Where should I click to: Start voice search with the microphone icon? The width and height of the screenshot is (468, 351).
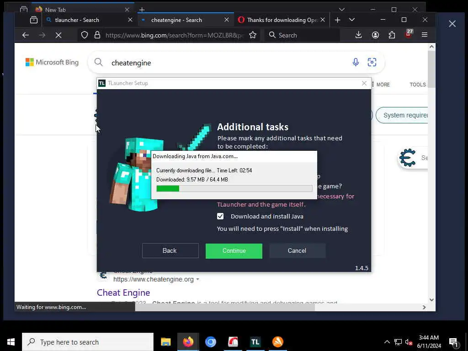click(x=356, y=62)
